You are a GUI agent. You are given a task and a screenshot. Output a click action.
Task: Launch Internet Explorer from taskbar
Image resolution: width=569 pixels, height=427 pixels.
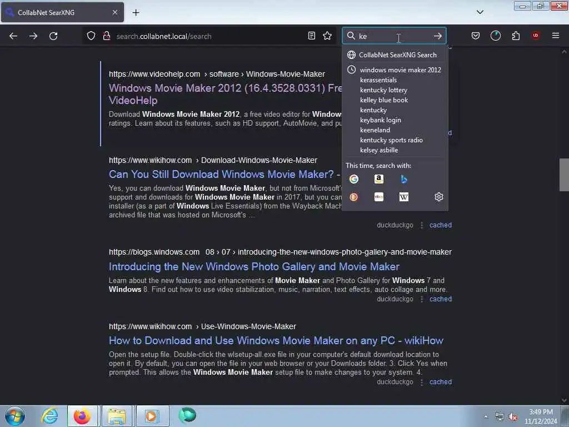point(49,416)
